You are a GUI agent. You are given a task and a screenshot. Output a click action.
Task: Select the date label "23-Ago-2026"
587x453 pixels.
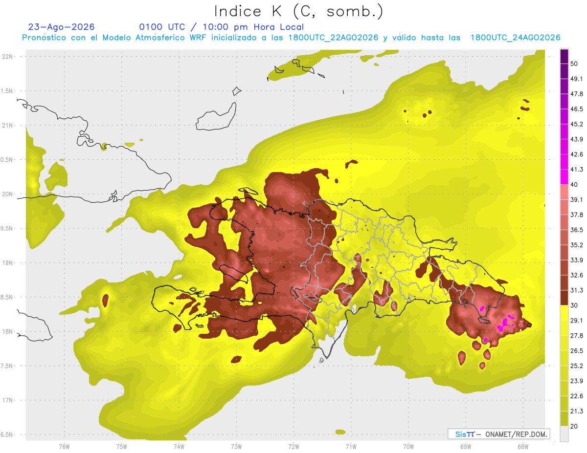coord(62,27)
